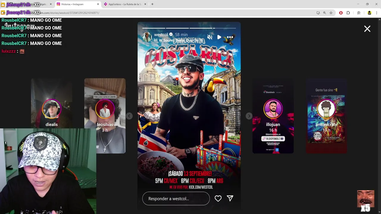The height and width of the screenshot is (214, 381).
Task: Open the story options three-dot menu
Action: tap(230, 37)
